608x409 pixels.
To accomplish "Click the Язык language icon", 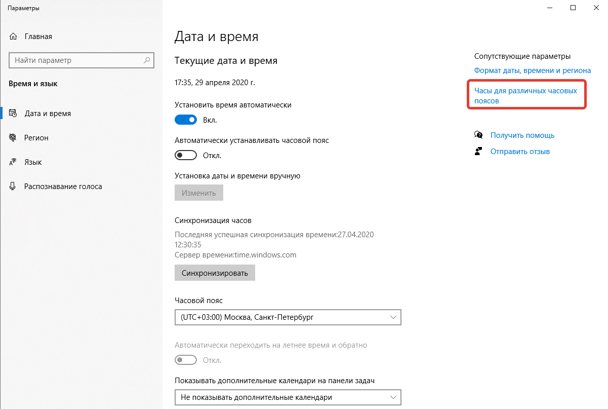I will click(14, 162).
